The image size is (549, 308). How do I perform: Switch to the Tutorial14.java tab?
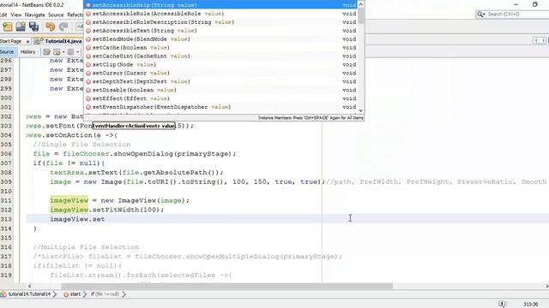tap(63, 41)
